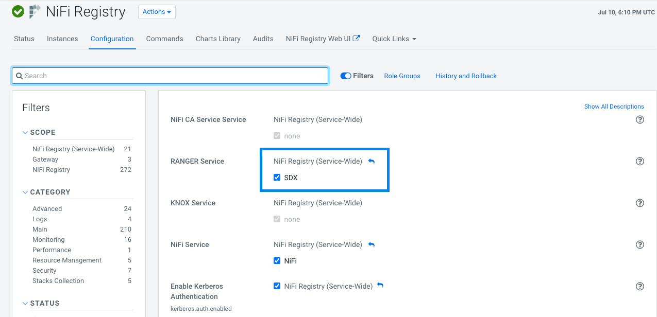This screenshot has width=657, height=317.
Task: Click the NiFi Service revert arrow icon
Action: pos(372,244)
